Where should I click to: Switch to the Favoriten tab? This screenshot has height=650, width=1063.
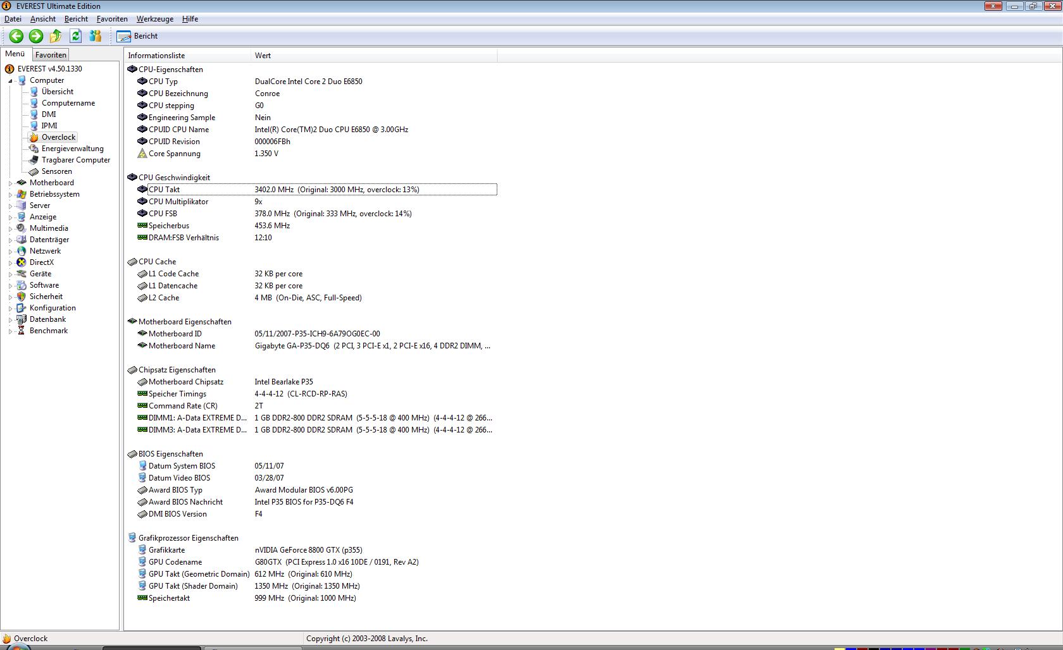[x=51, y=55]
